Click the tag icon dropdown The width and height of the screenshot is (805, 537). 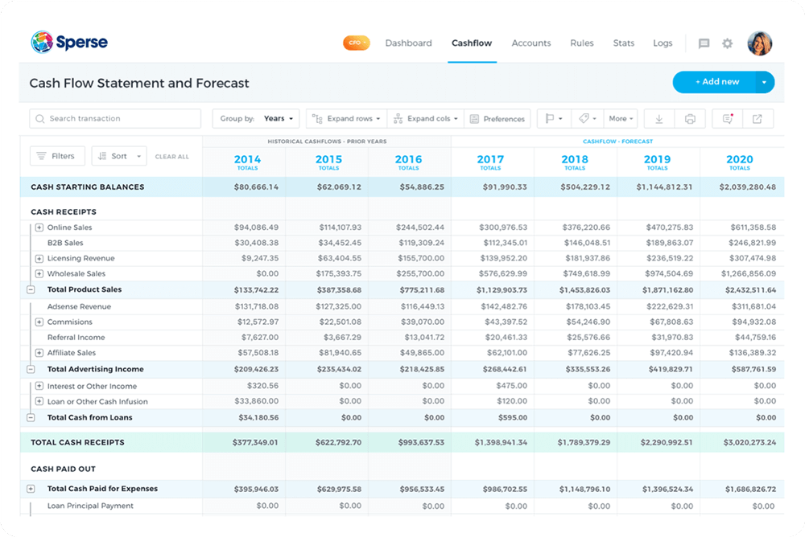[x=588, y=119]
